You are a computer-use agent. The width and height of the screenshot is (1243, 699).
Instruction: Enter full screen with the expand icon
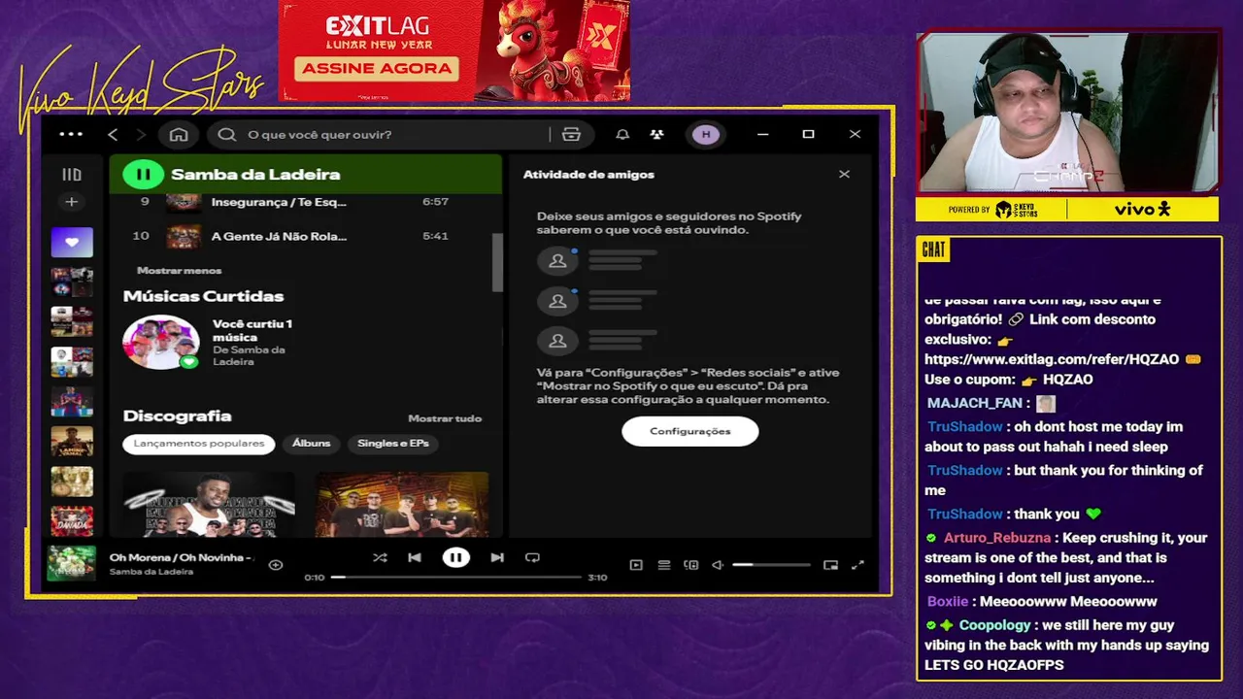click(857, 565)
